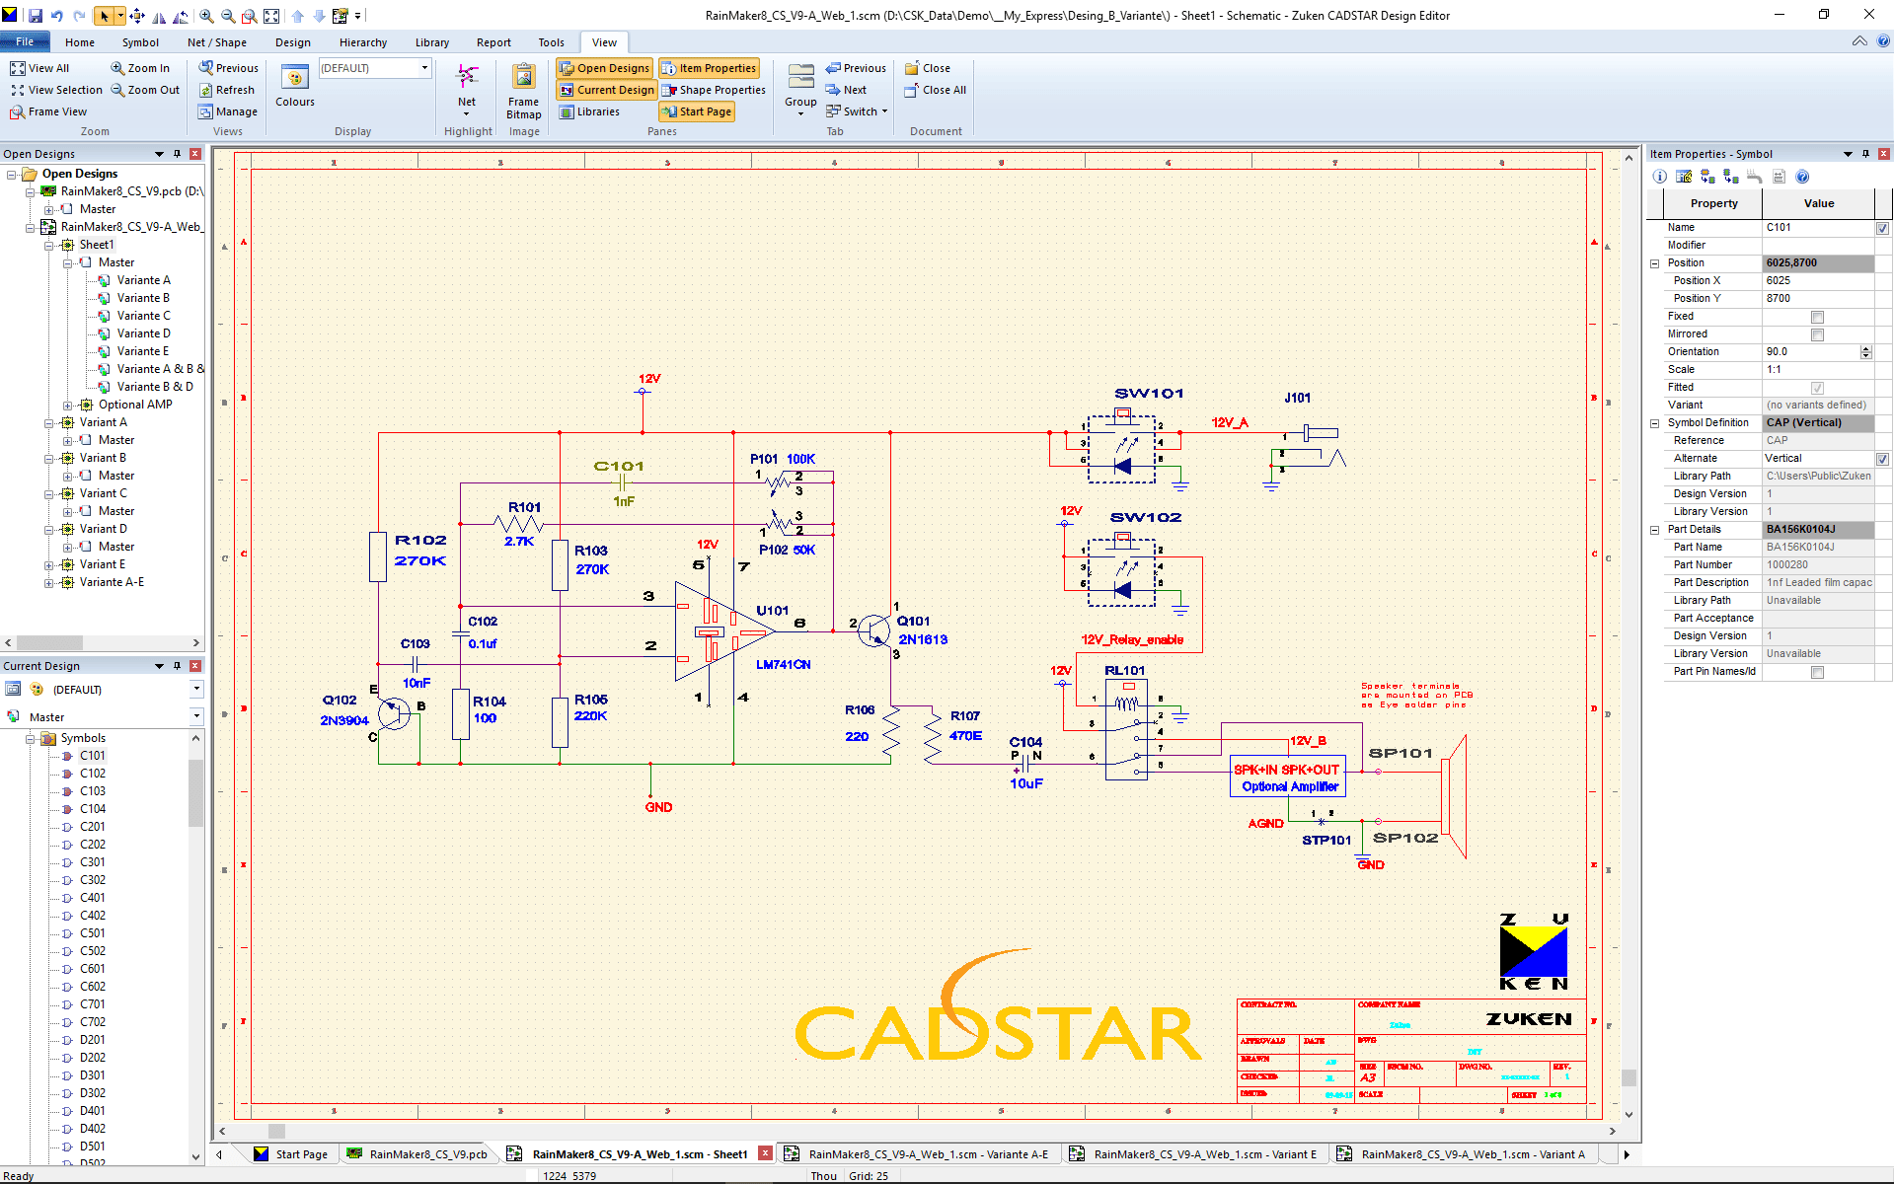The height and width of the screenshot is (1184, 1894).
Task: Switch to Variante A-E document tab
Action: (x=918, y=1153)
